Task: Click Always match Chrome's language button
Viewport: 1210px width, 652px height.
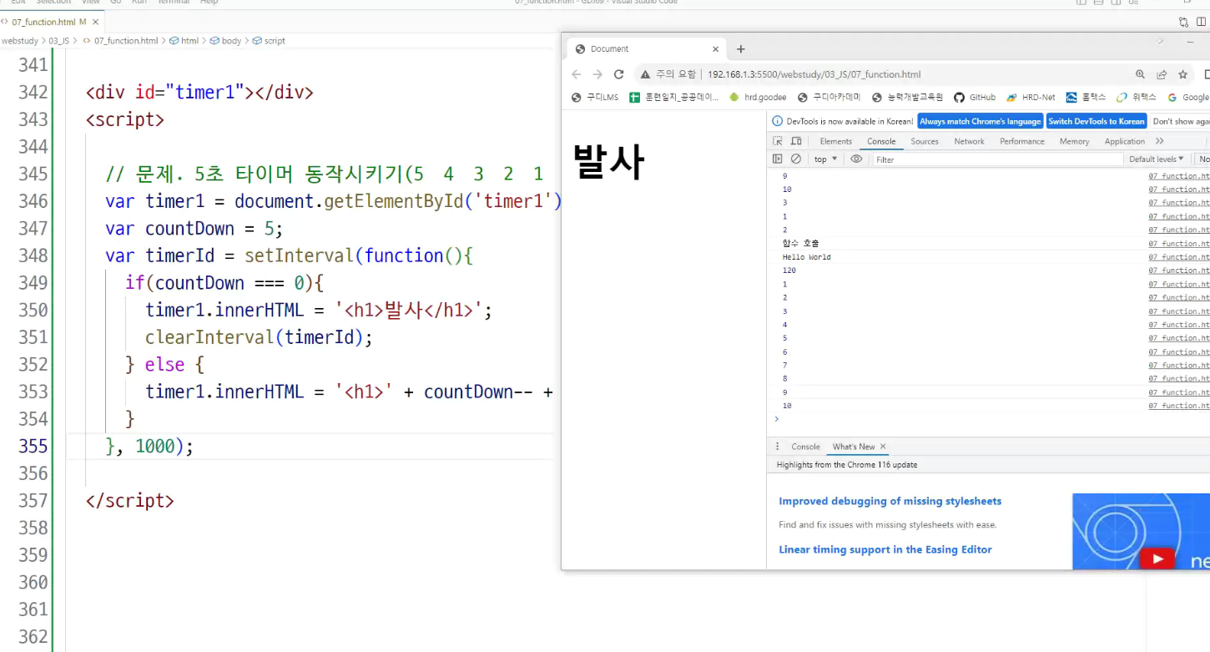Action: coord(981,121)
